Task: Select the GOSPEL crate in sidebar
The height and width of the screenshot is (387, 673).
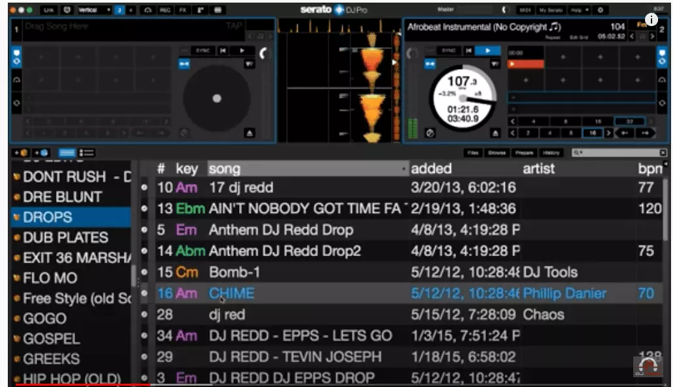Action: click(51, 339)
